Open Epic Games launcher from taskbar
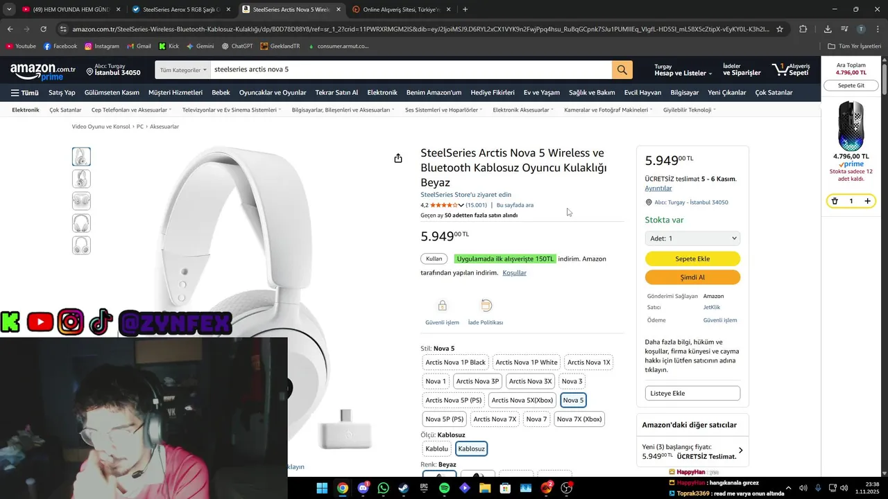Screen dimensions: 888x499 coord(424,489)
